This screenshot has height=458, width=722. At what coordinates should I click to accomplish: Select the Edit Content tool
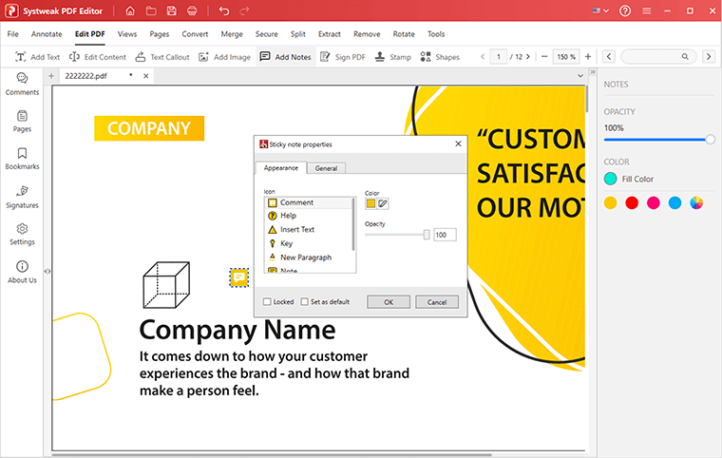point(97,57)
